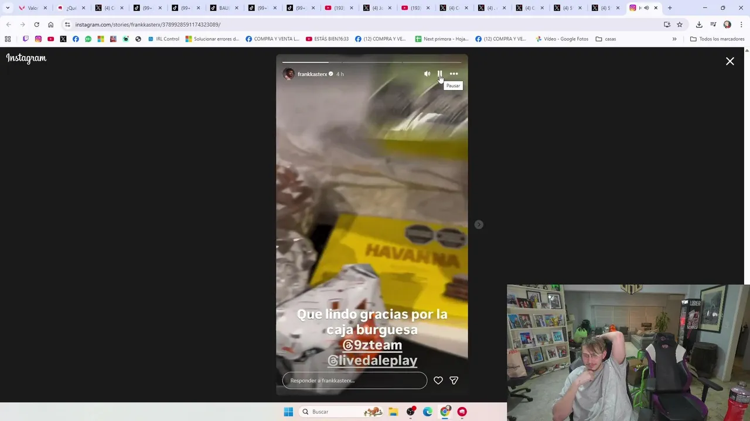Open the 'ESTÁS BIEN?6:33' bookmark
The height and width of the screenshot is (421, 750).
327,39
